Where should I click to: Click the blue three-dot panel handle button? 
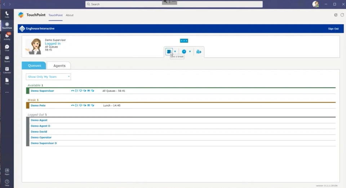coord(184,41)
